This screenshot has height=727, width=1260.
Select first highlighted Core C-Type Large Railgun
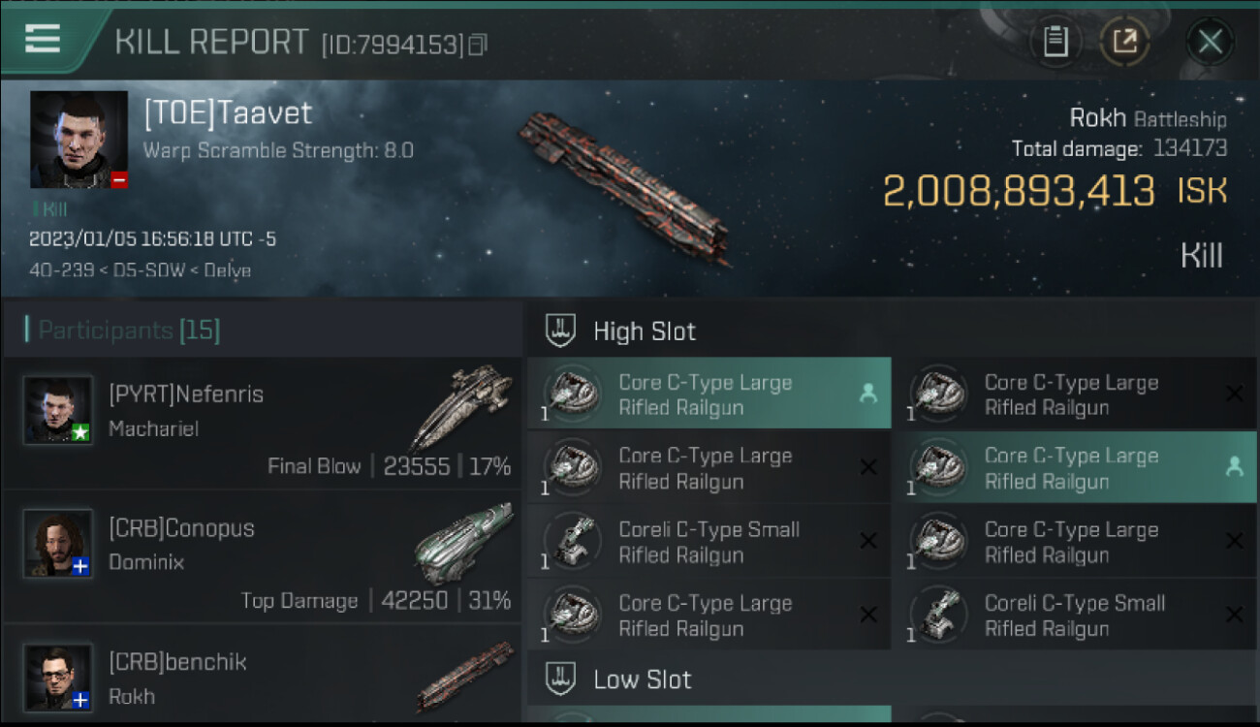point(709,395)
